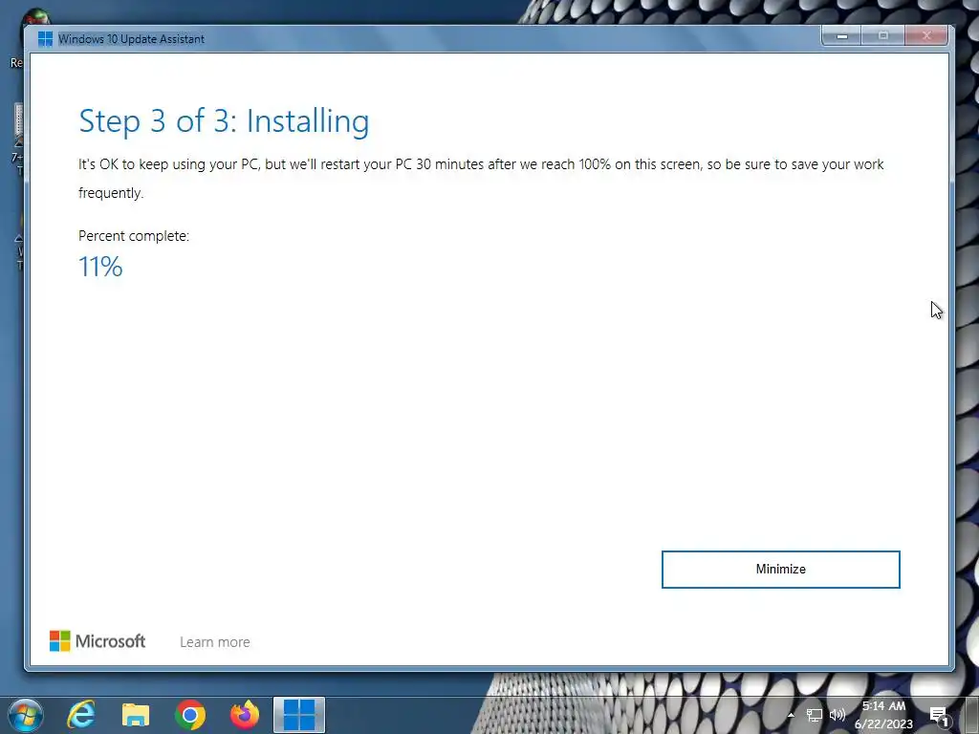Click the Microsoft logo
979x734 pixels.
point(98,641)
